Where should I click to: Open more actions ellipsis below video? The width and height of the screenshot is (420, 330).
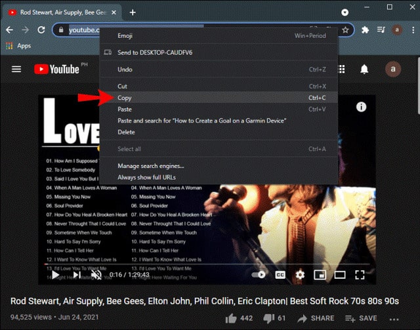(394, 320)
